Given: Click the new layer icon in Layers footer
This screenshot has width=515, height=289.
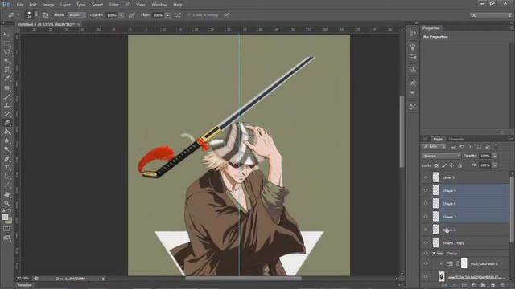Looking at the screenshot, I should (x=492, y=286).
